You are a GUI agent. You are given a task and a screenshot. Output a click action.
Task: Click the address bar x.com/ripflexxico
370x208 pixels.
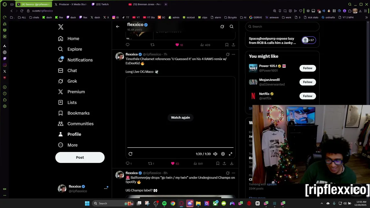(x=42, y=11)
